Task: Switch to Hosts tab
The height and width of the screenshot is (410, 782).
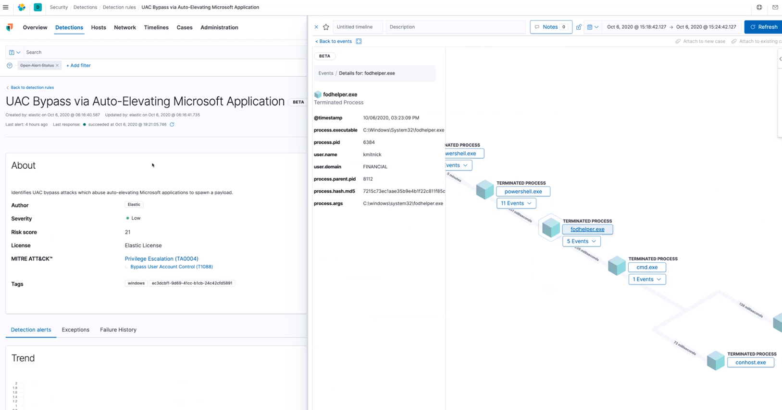Action: [x=99, y=27]
